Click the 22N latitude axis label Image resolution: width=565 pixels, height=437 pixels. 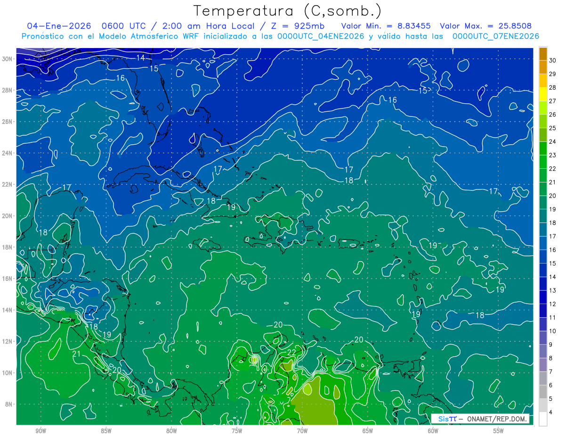tap(8, 184)
